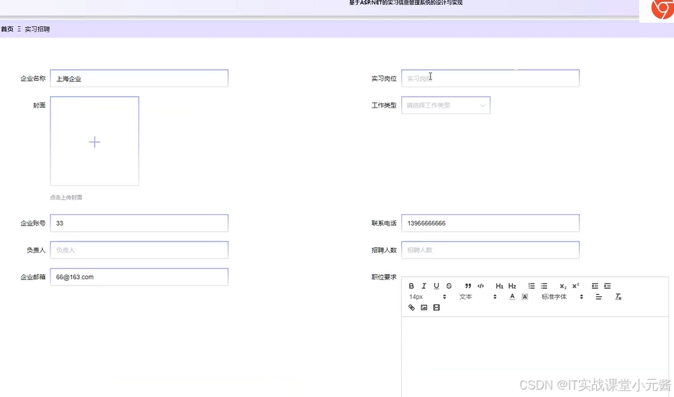Insert a blockquote in the requirements editor

coord(468,285)
